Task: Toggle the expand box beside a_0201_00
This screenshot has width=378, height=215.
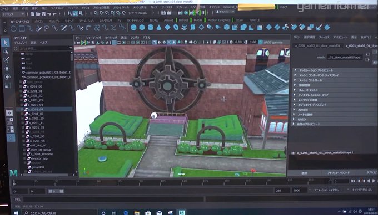Action: [21, 86]
